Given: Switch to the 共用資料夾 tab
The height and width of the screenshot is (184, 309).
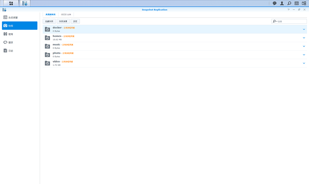Looking at the screenshot, I should 50,14.
